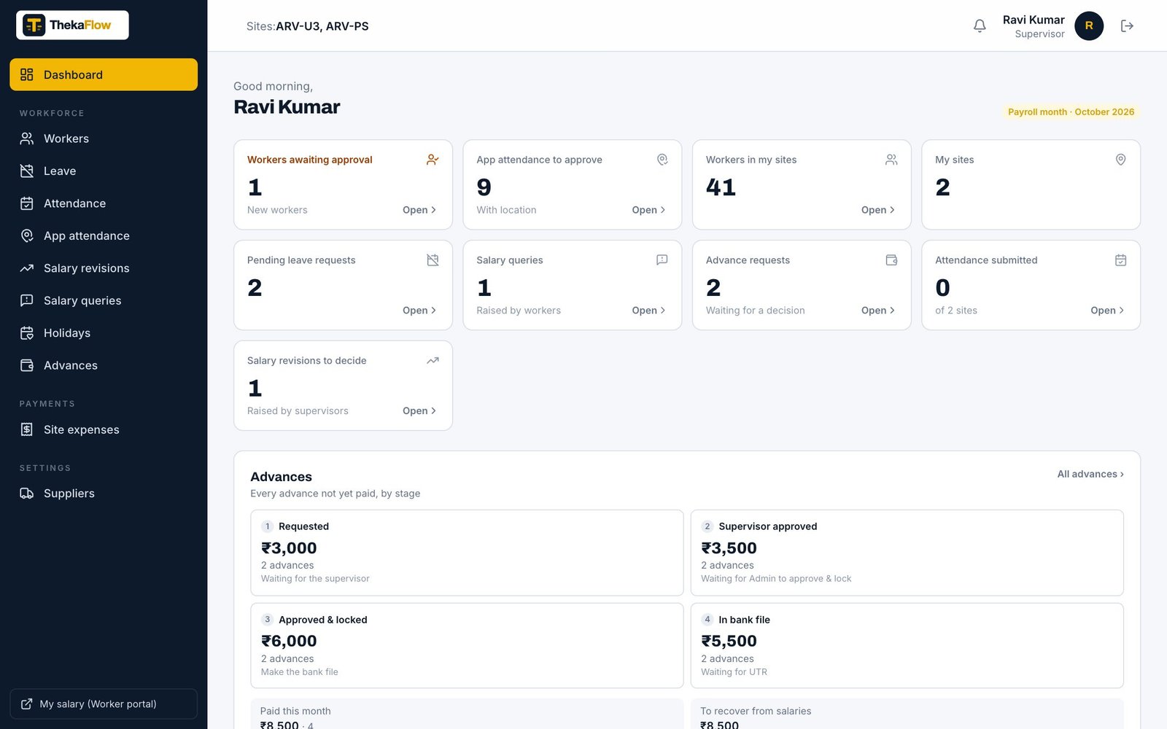Open My salary (Worker portal) button
Viewport: 1167px width, 729px height.
[104, 704]
